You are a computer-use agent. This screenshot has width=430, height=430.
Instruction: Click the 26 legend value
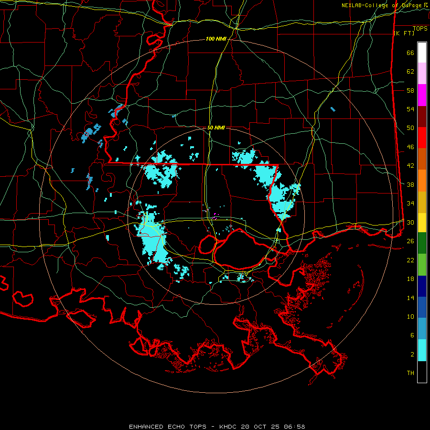click(410, 241)
